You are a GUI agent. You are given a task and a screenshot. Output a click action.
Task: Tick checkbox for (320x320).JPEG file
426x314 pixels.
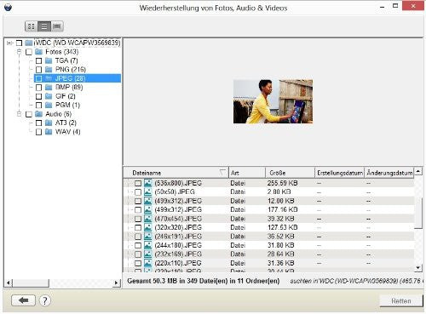pyautogui.click(x=138, y=228)
